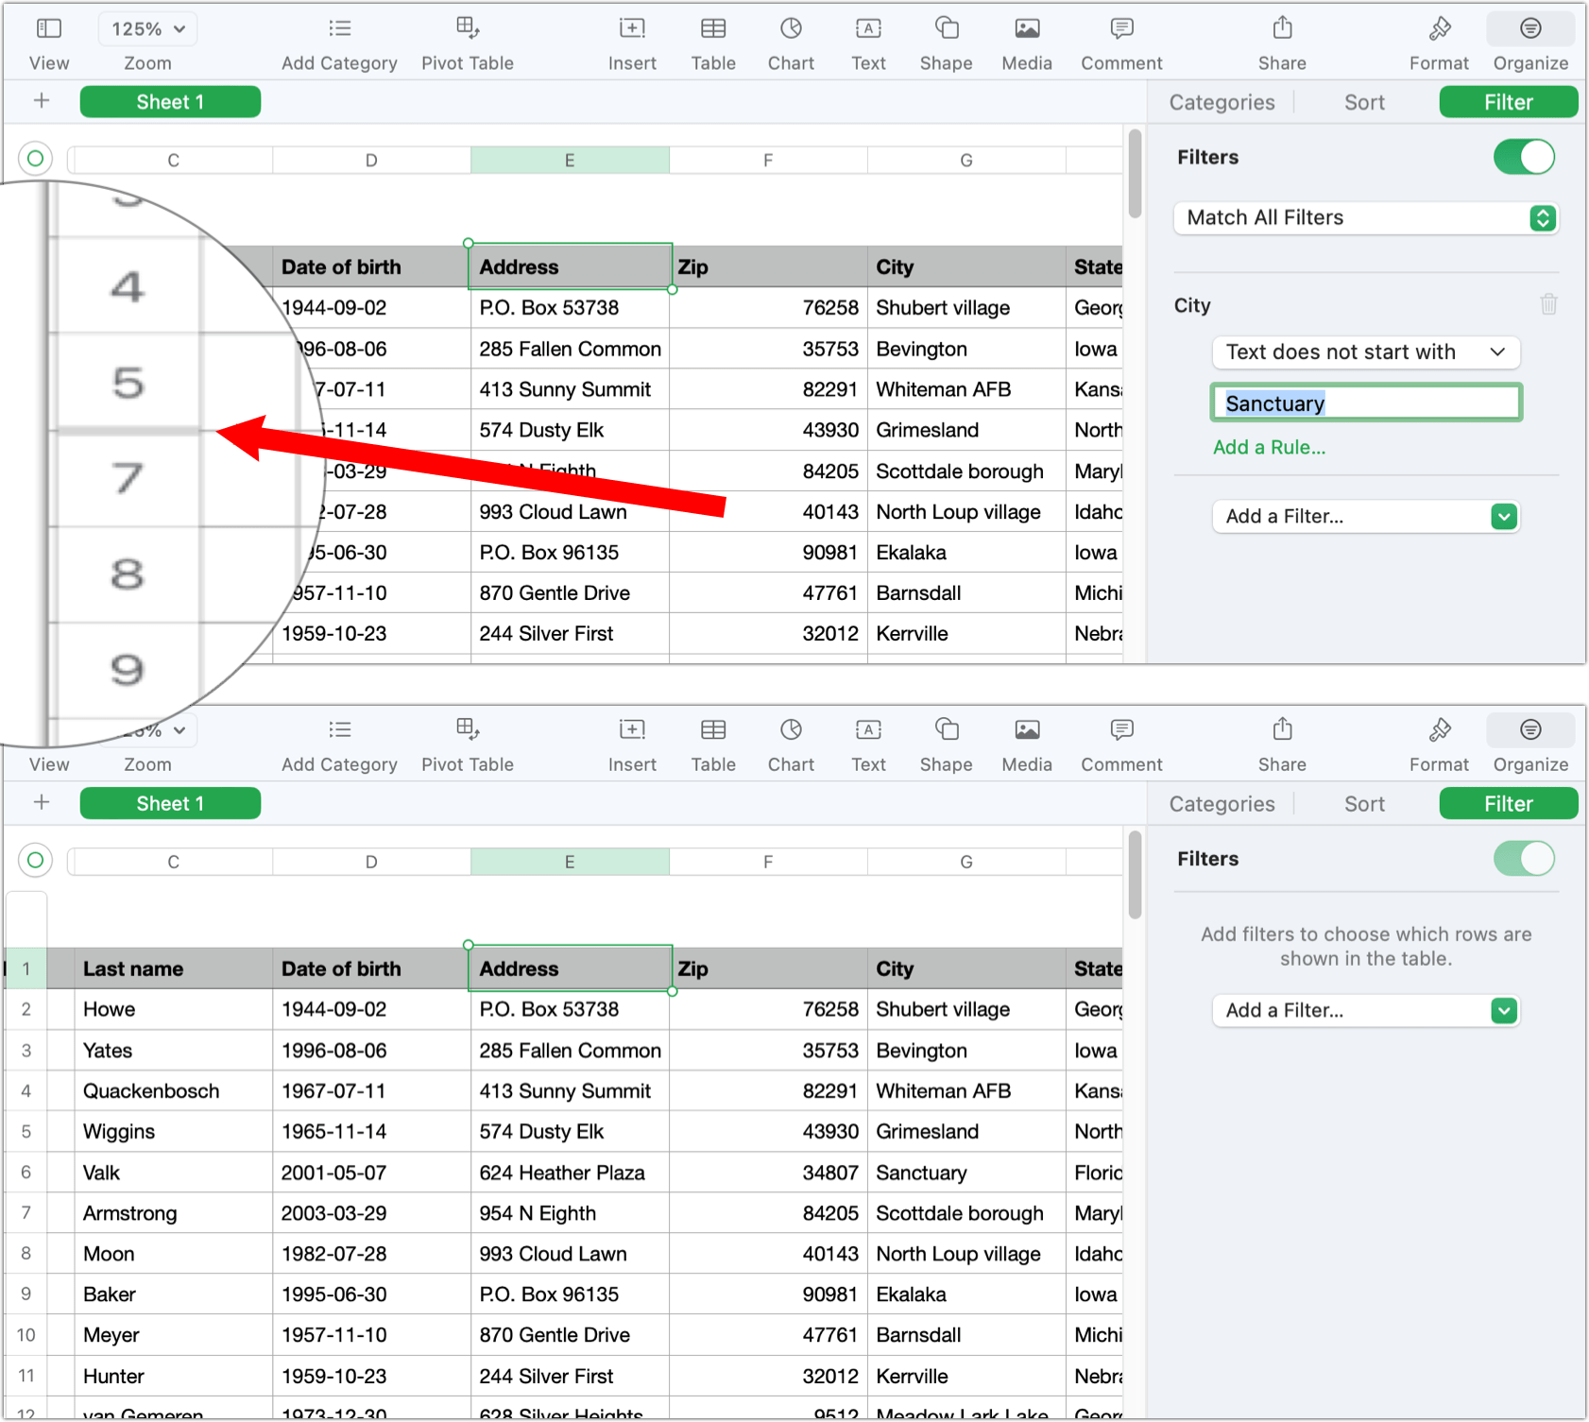
Task: Expand the 'Text does not start with' dropdown
Action: coord(1365,352)
